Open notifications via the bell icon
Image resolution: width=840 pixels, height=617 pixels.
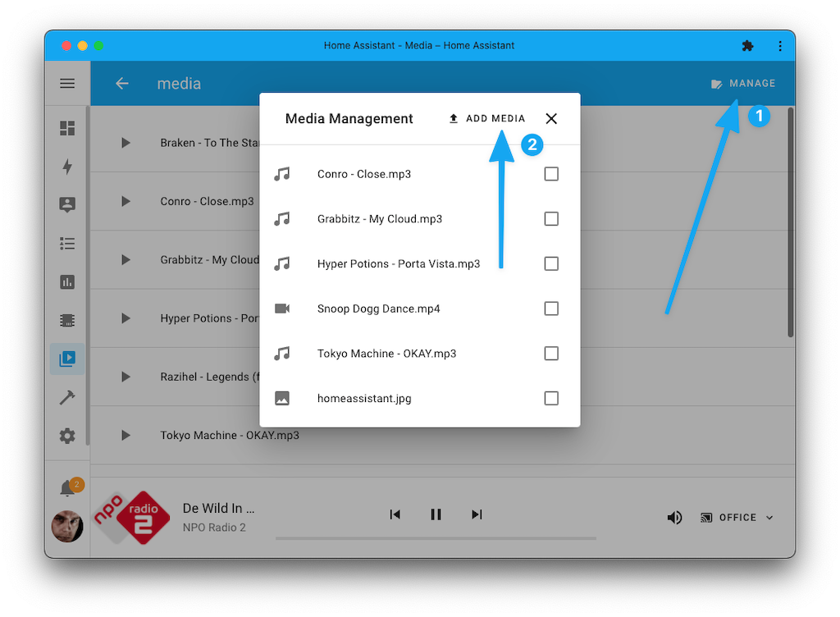coord(66,487)
